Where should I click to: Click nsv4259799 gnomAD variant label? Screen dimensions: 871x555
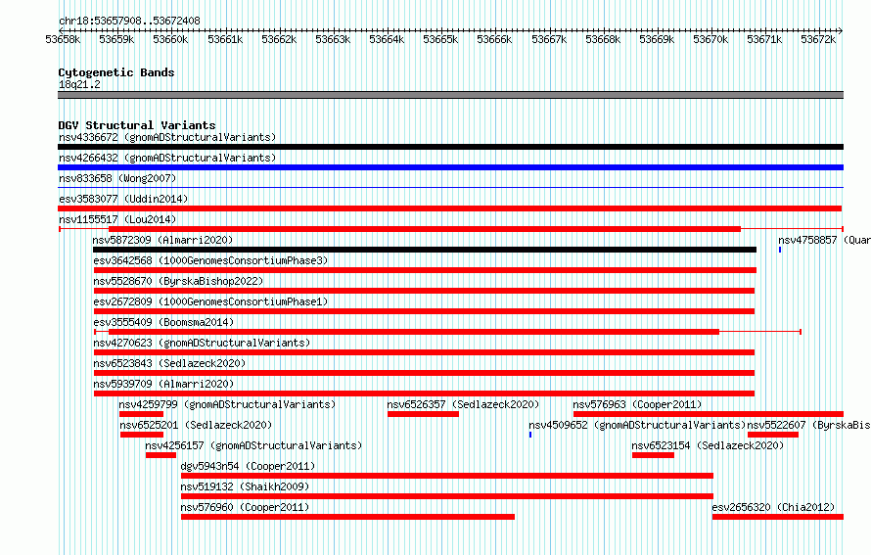227,404
